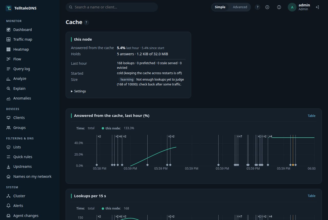Open the Lists shield icon

[x=8, y=147]
